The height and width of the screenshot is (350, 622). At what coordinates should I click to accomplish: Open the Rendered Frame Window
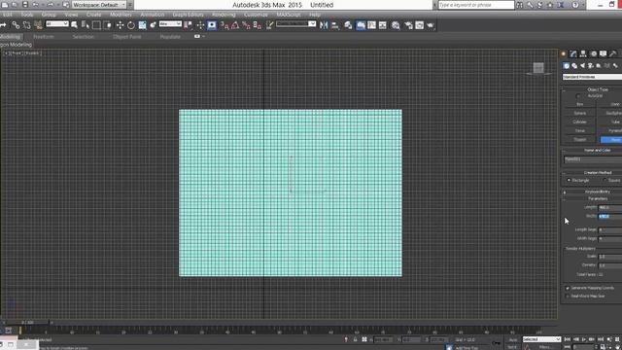[419, 25]
